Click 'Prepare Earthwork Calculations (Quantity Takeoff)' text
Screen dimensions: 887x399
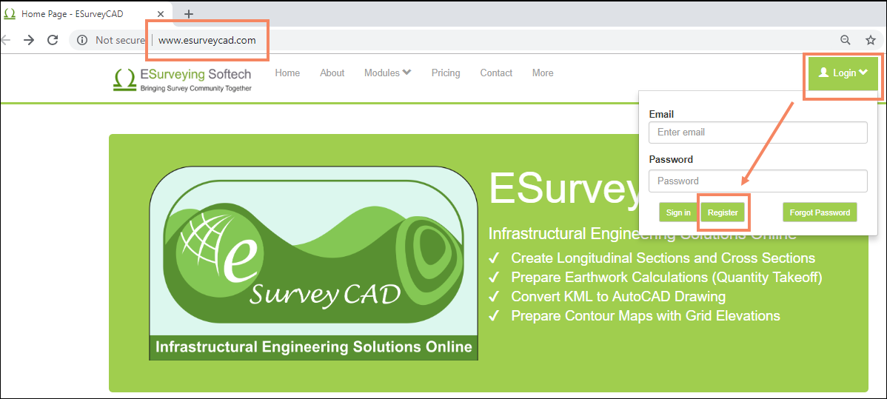666,278
